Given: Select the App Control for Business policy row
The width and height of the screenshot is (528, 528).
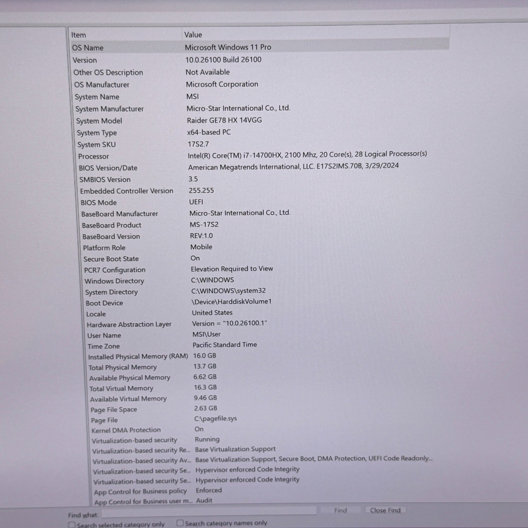Looking at the screenshot, I should 140,491.
